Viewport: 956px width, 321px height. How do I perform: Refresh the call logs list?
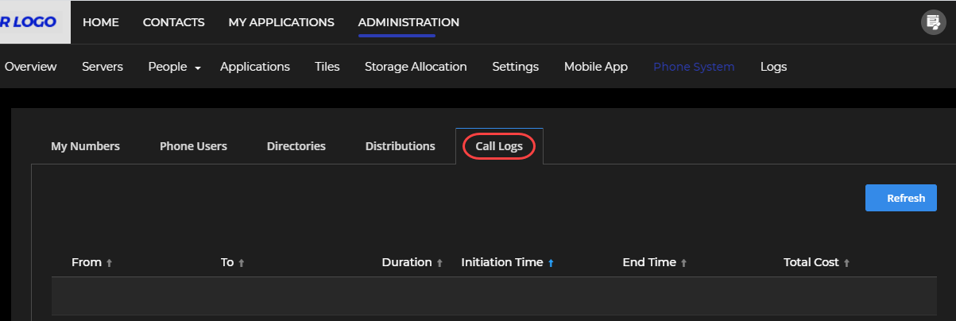click(x=901, y=198)
